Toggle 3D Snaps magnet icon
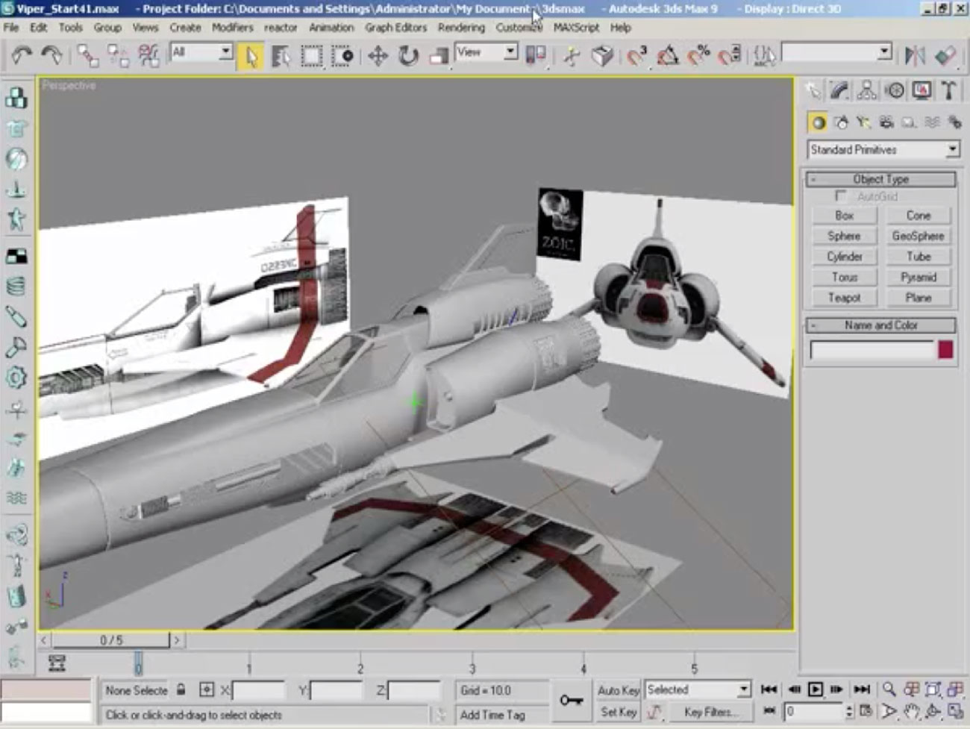This screenshot has height=729, width=970. point(636,56)
